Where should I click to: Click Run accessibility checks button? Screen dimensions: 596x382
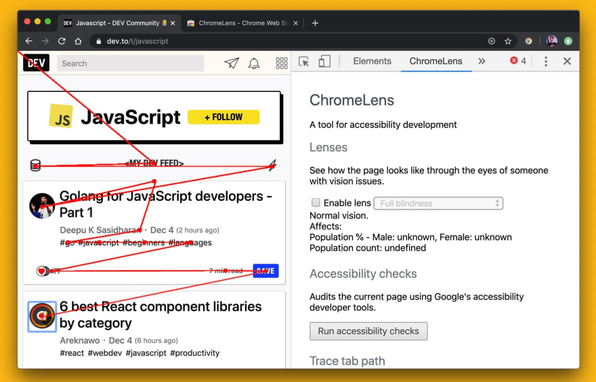368,331
